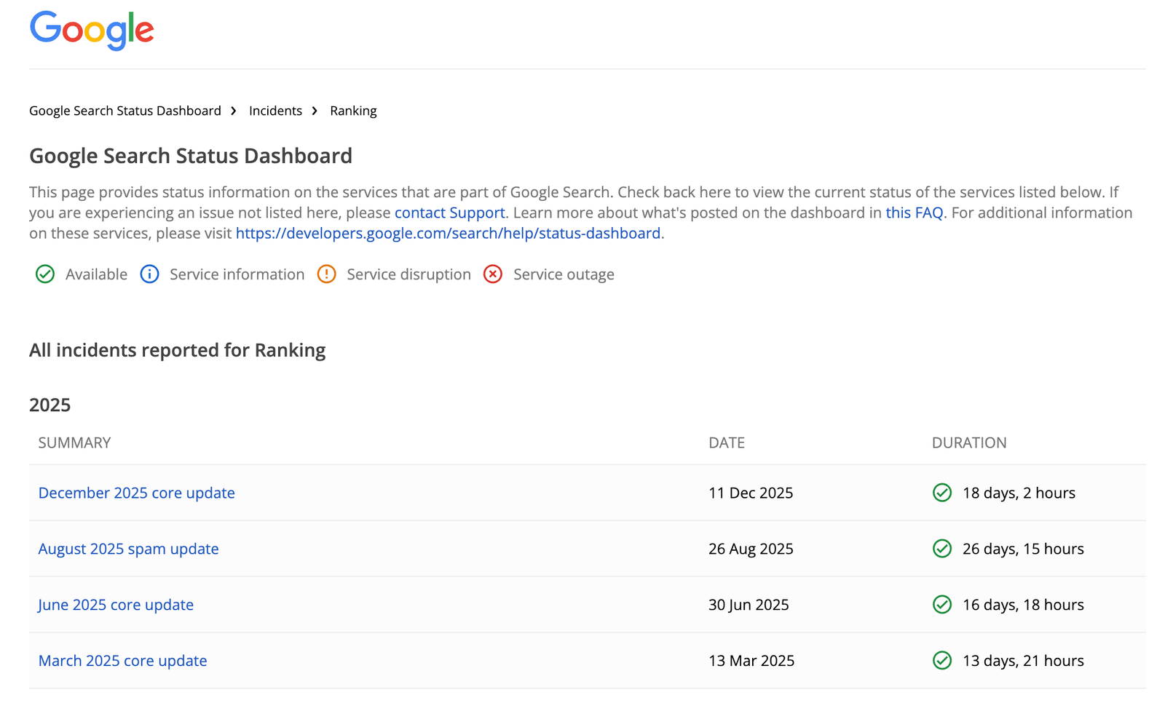The height and width of the screenshot is (719, 1165).
Task: Click the chevron after Google Search Status Dashboard
Action: click(x=233, y=111)
